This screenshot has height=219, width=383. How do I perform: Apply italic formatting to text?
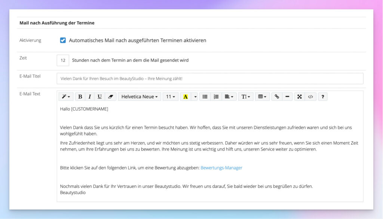[x=90, y=96]
